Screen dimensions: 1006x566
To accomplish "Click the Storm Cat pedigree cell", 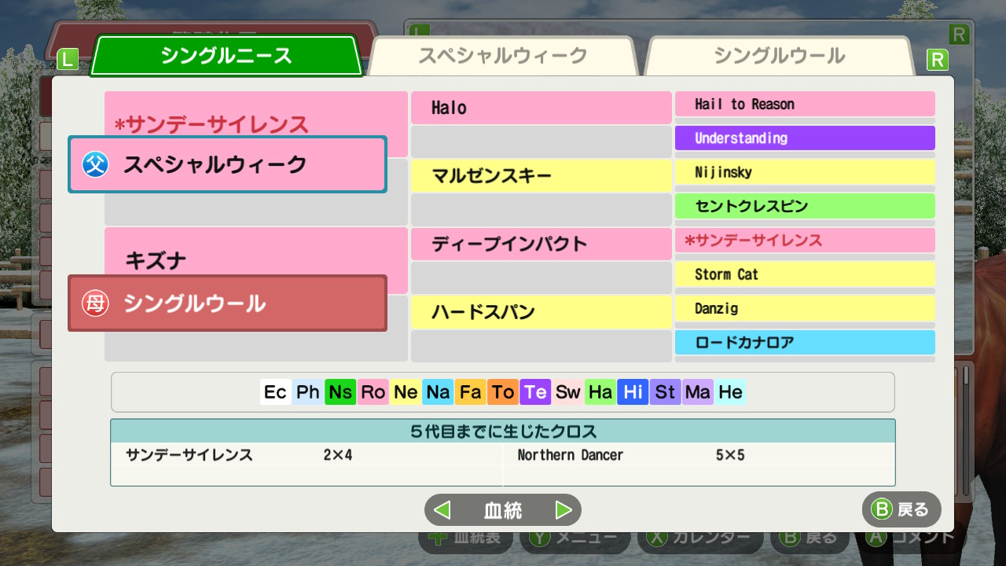I will coord(805,274).
